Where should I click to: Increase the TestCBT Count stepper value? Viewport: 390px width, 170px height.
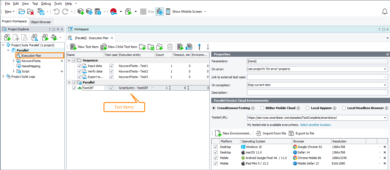(170, 87)
